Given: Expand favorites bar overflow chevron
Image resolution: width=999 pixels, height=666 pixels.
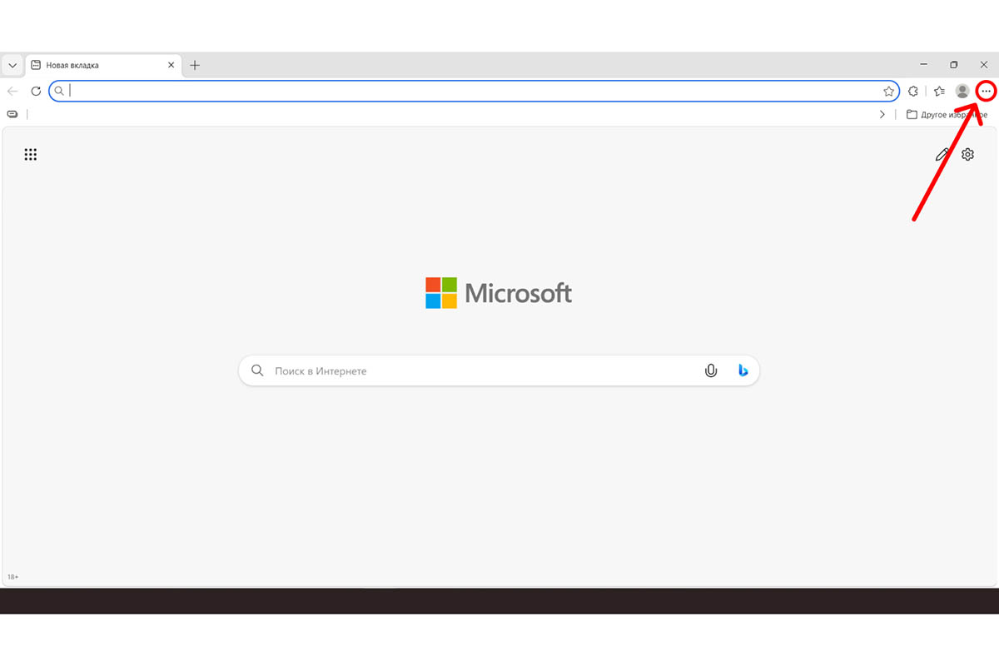Looking at the screenshot, I should click(882, 115).
